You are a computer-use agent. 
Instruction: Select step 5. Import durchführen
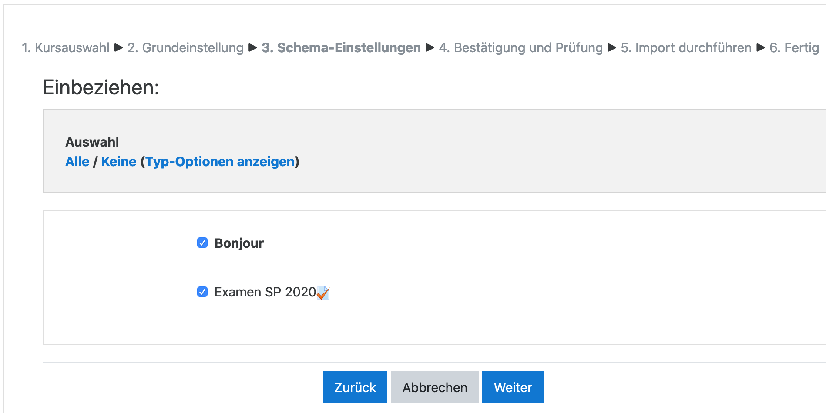[x=686, y=47]
